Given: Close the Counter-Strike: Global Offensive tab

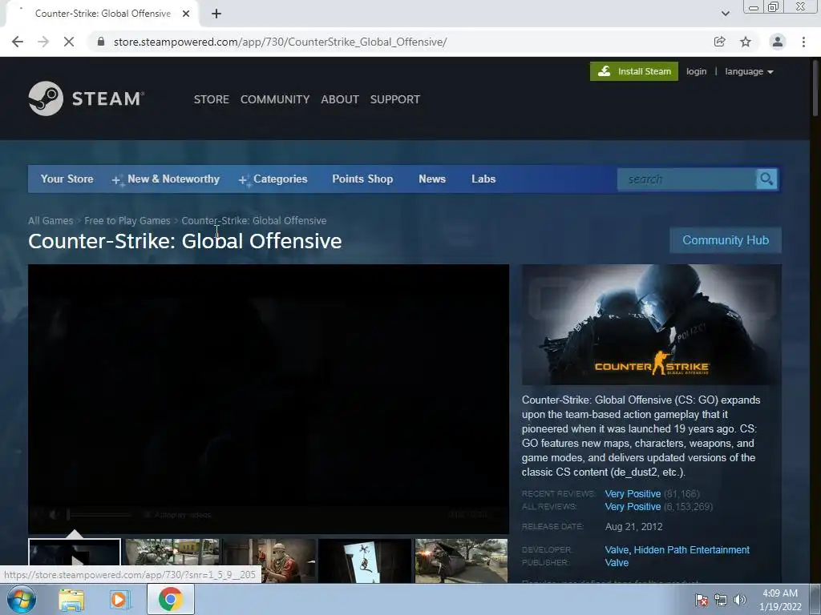Looking at the screenshot, I should tap(186, 14).
